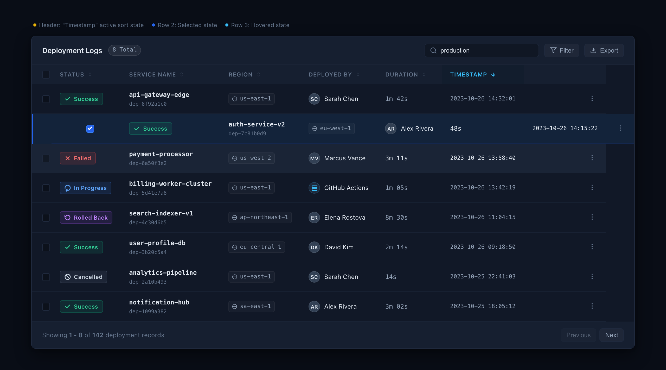Click Sarah Chen avatar in analytics-pipeline row

(314, 277)
